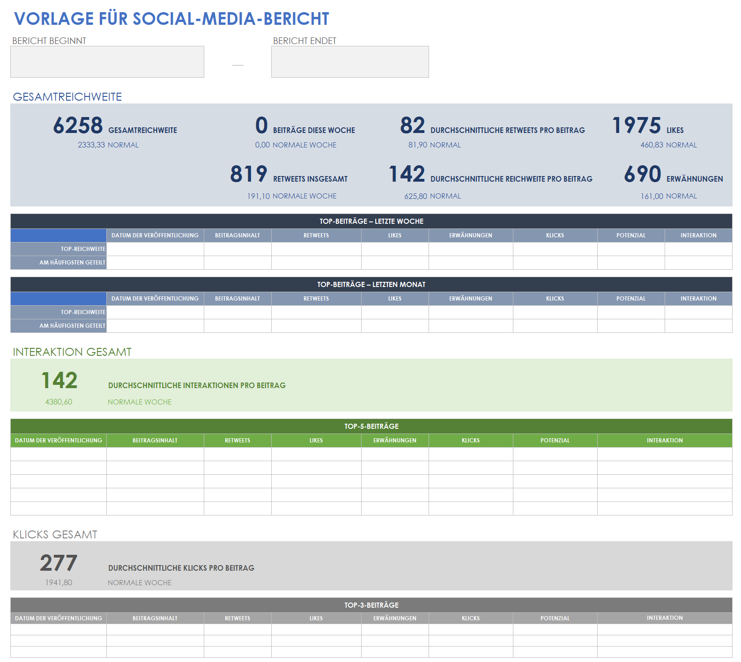
Task: Select the 0 Beiträge diese Woche value
Action: point(261,125)
